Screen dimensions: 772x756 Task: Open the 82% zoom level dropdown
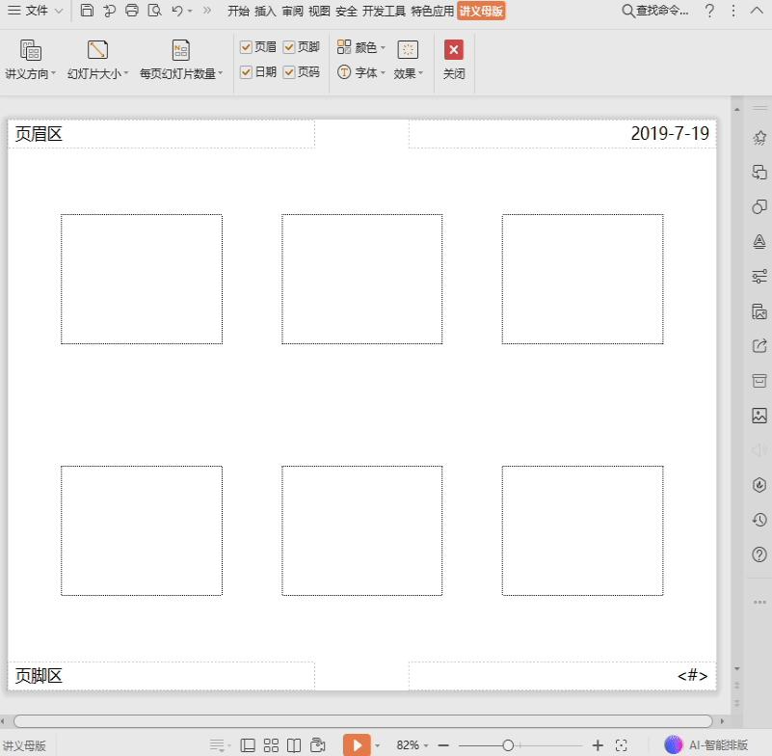click(413, 745)
